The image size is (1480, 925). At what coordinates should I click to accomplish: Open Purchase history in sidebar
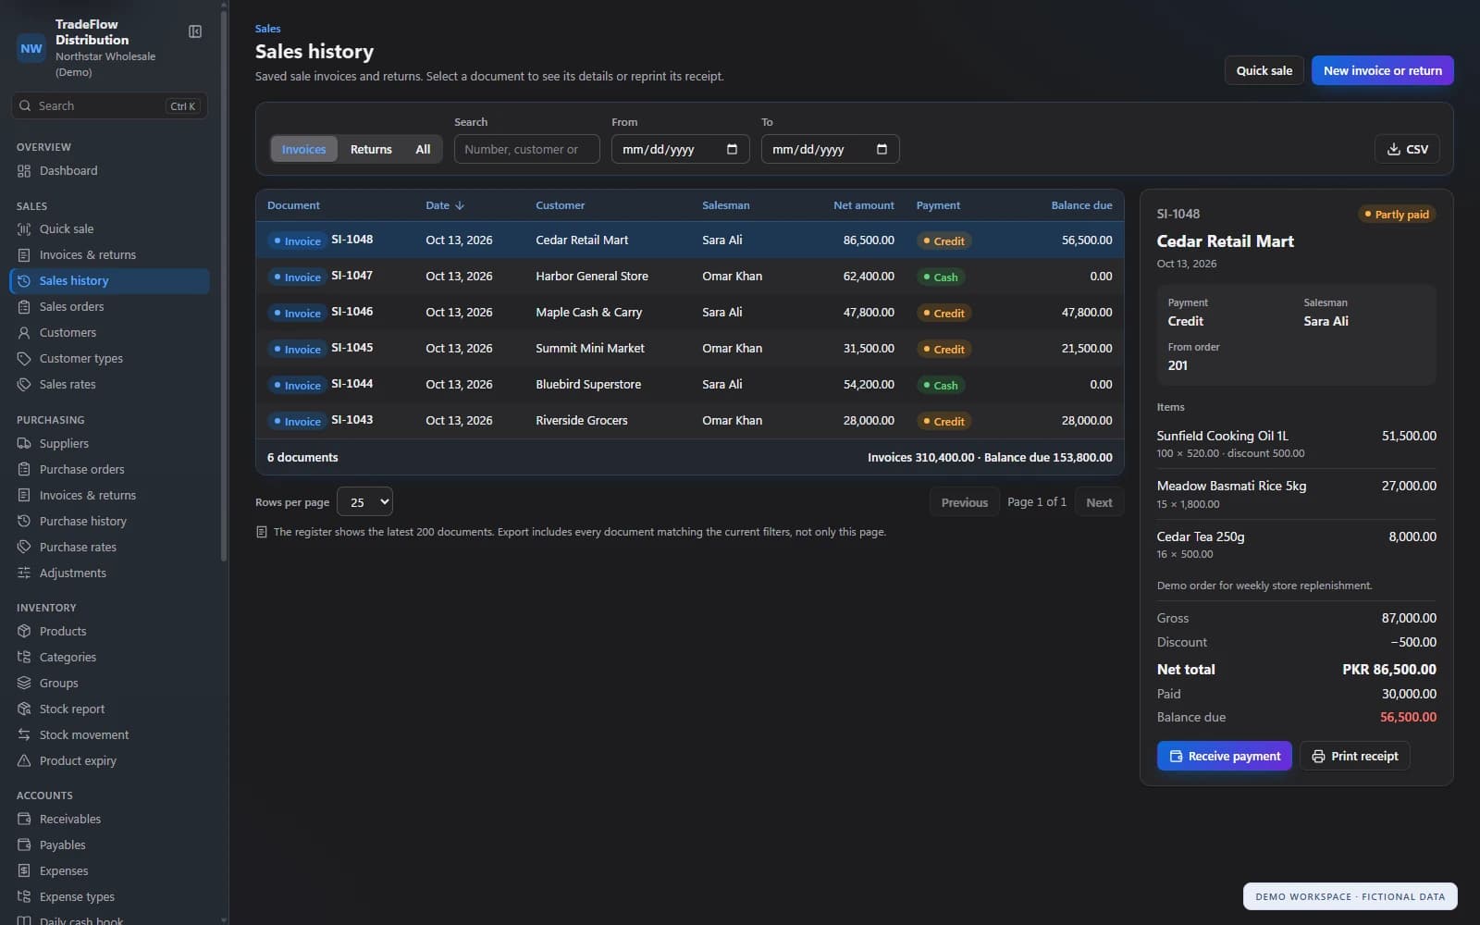[109, 522]
